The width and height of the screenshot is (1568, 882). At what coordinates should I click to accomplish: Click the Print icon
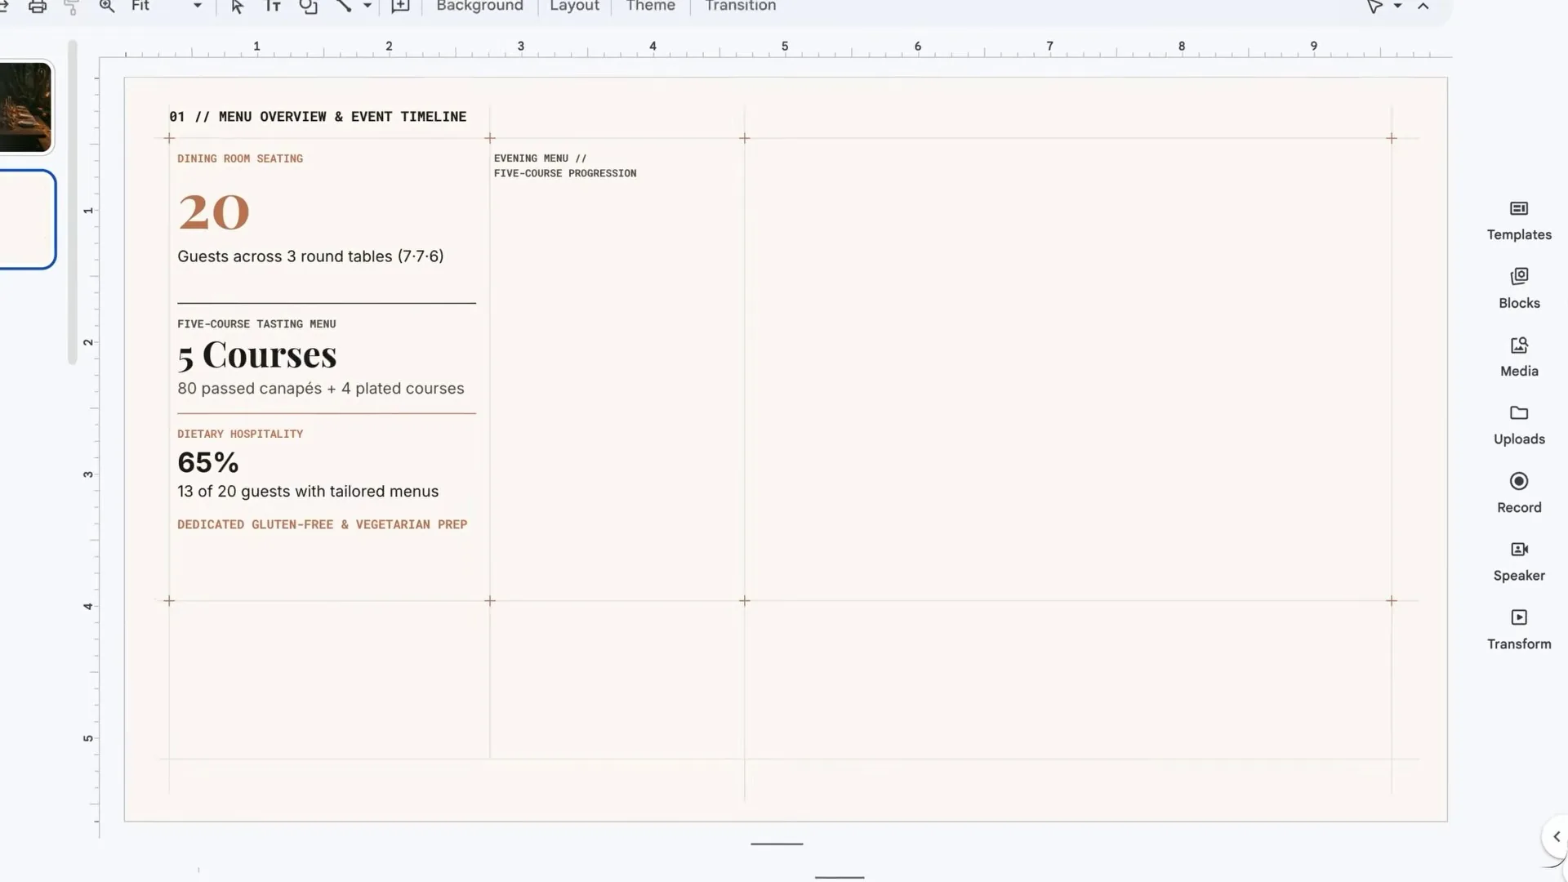pyautogui.click(x=38, y=7)
